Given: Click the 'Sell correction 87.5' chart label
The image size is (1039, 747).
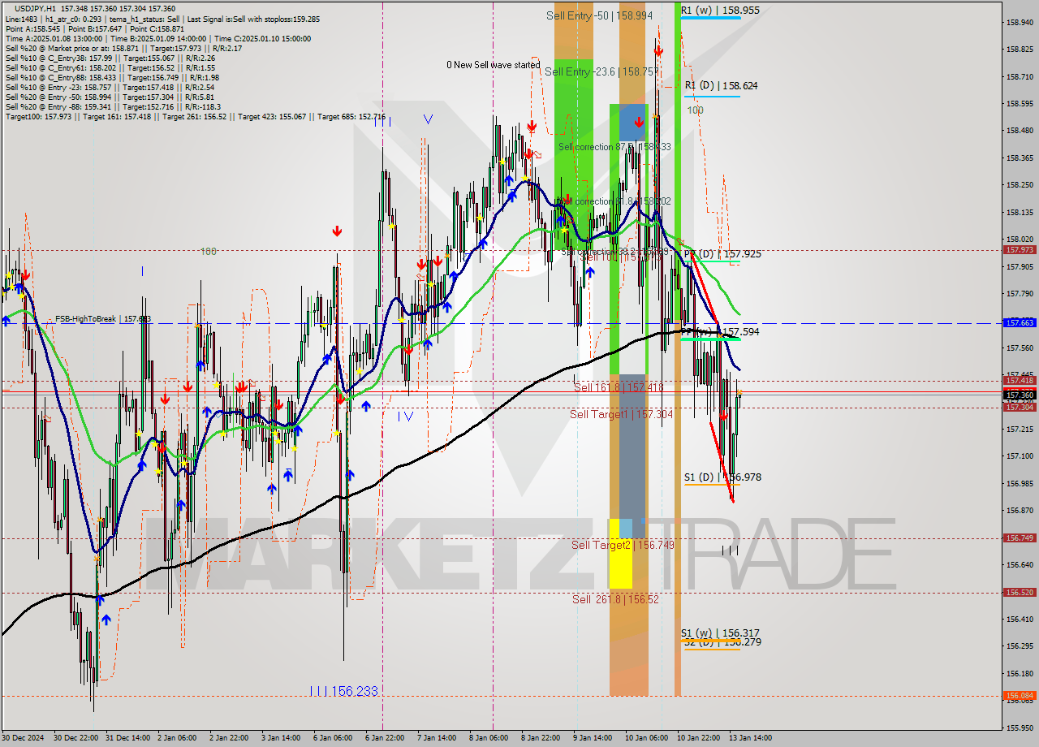Looking at the screenshot, I should [614, 147].
